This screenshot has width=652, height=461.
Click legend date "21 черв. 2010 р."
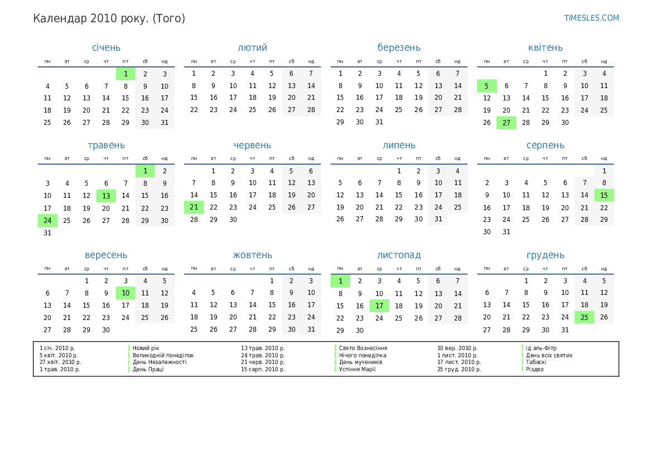[x=263, y=362]
